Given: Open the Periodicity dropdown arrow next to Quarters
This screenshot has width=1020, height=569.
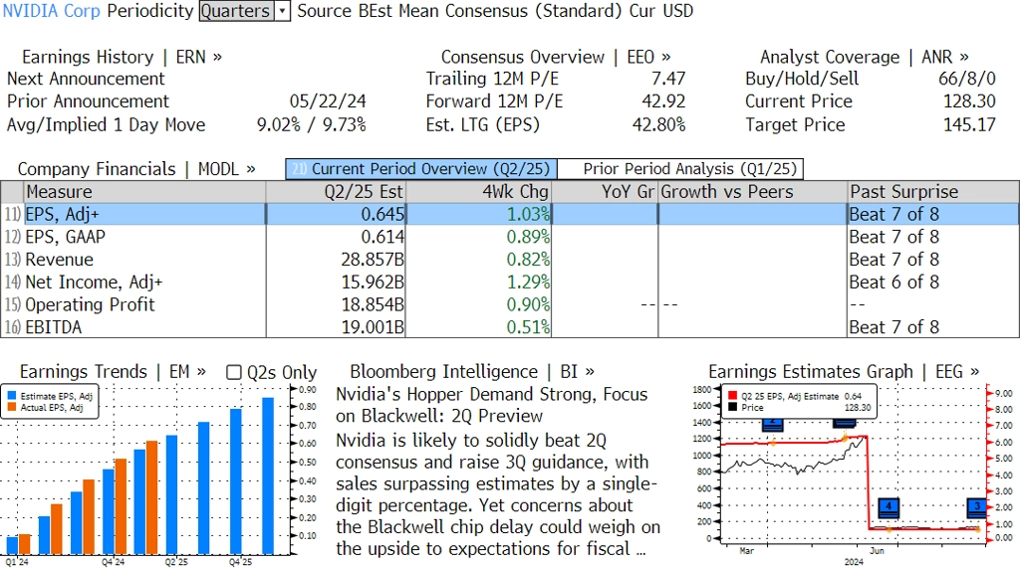Looking at the screenshot, I should (x=282, y=11).
